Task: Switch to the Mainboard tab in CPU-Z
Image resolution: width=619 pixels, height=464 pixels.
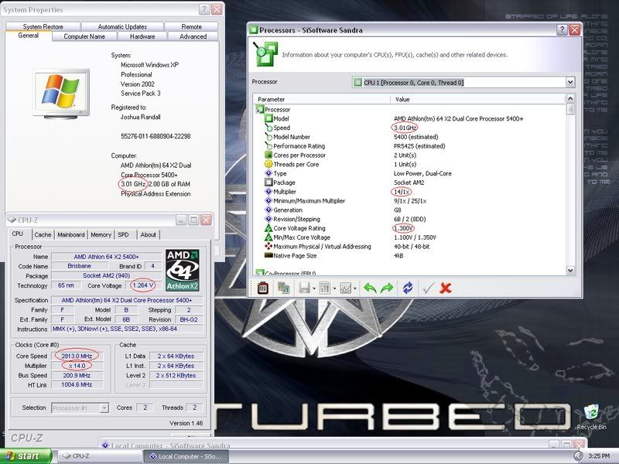Action: (x=71, y=235)
